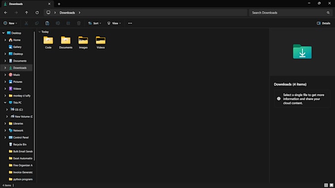Screen dimensions: 335x188
Task: Expand the Control Panel tree node
Action: pos(5,137)
